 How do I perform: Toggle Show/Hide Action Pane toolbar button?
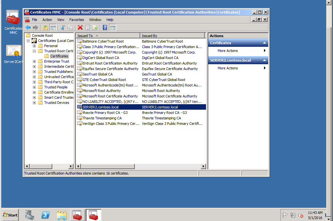(113, 27)
